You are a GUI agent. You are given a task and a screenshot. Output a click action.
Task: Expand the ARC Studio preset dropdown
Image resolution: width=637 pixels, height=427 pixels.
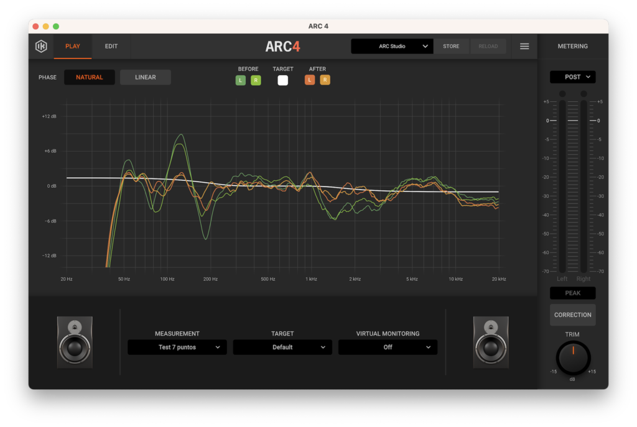pos(392,47)
